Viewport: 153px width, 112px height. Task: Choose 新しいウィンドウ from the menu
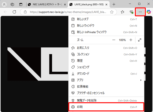click(106, 26)
